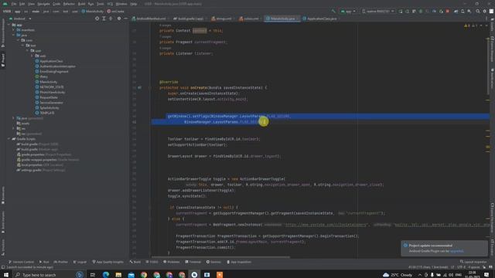Toggle the Project tool window stripe button
495x278 pixels.
(x=3, y=60)
